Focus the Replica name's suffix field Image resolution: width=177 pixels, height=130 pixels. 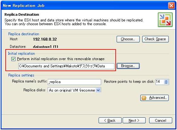pos(75,82)
